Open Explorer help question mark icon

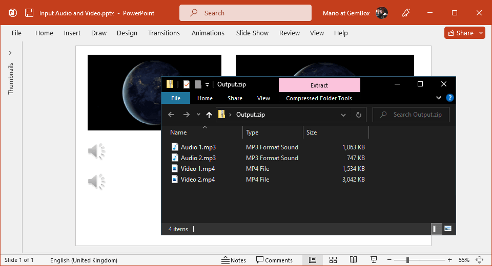(449, 98)
